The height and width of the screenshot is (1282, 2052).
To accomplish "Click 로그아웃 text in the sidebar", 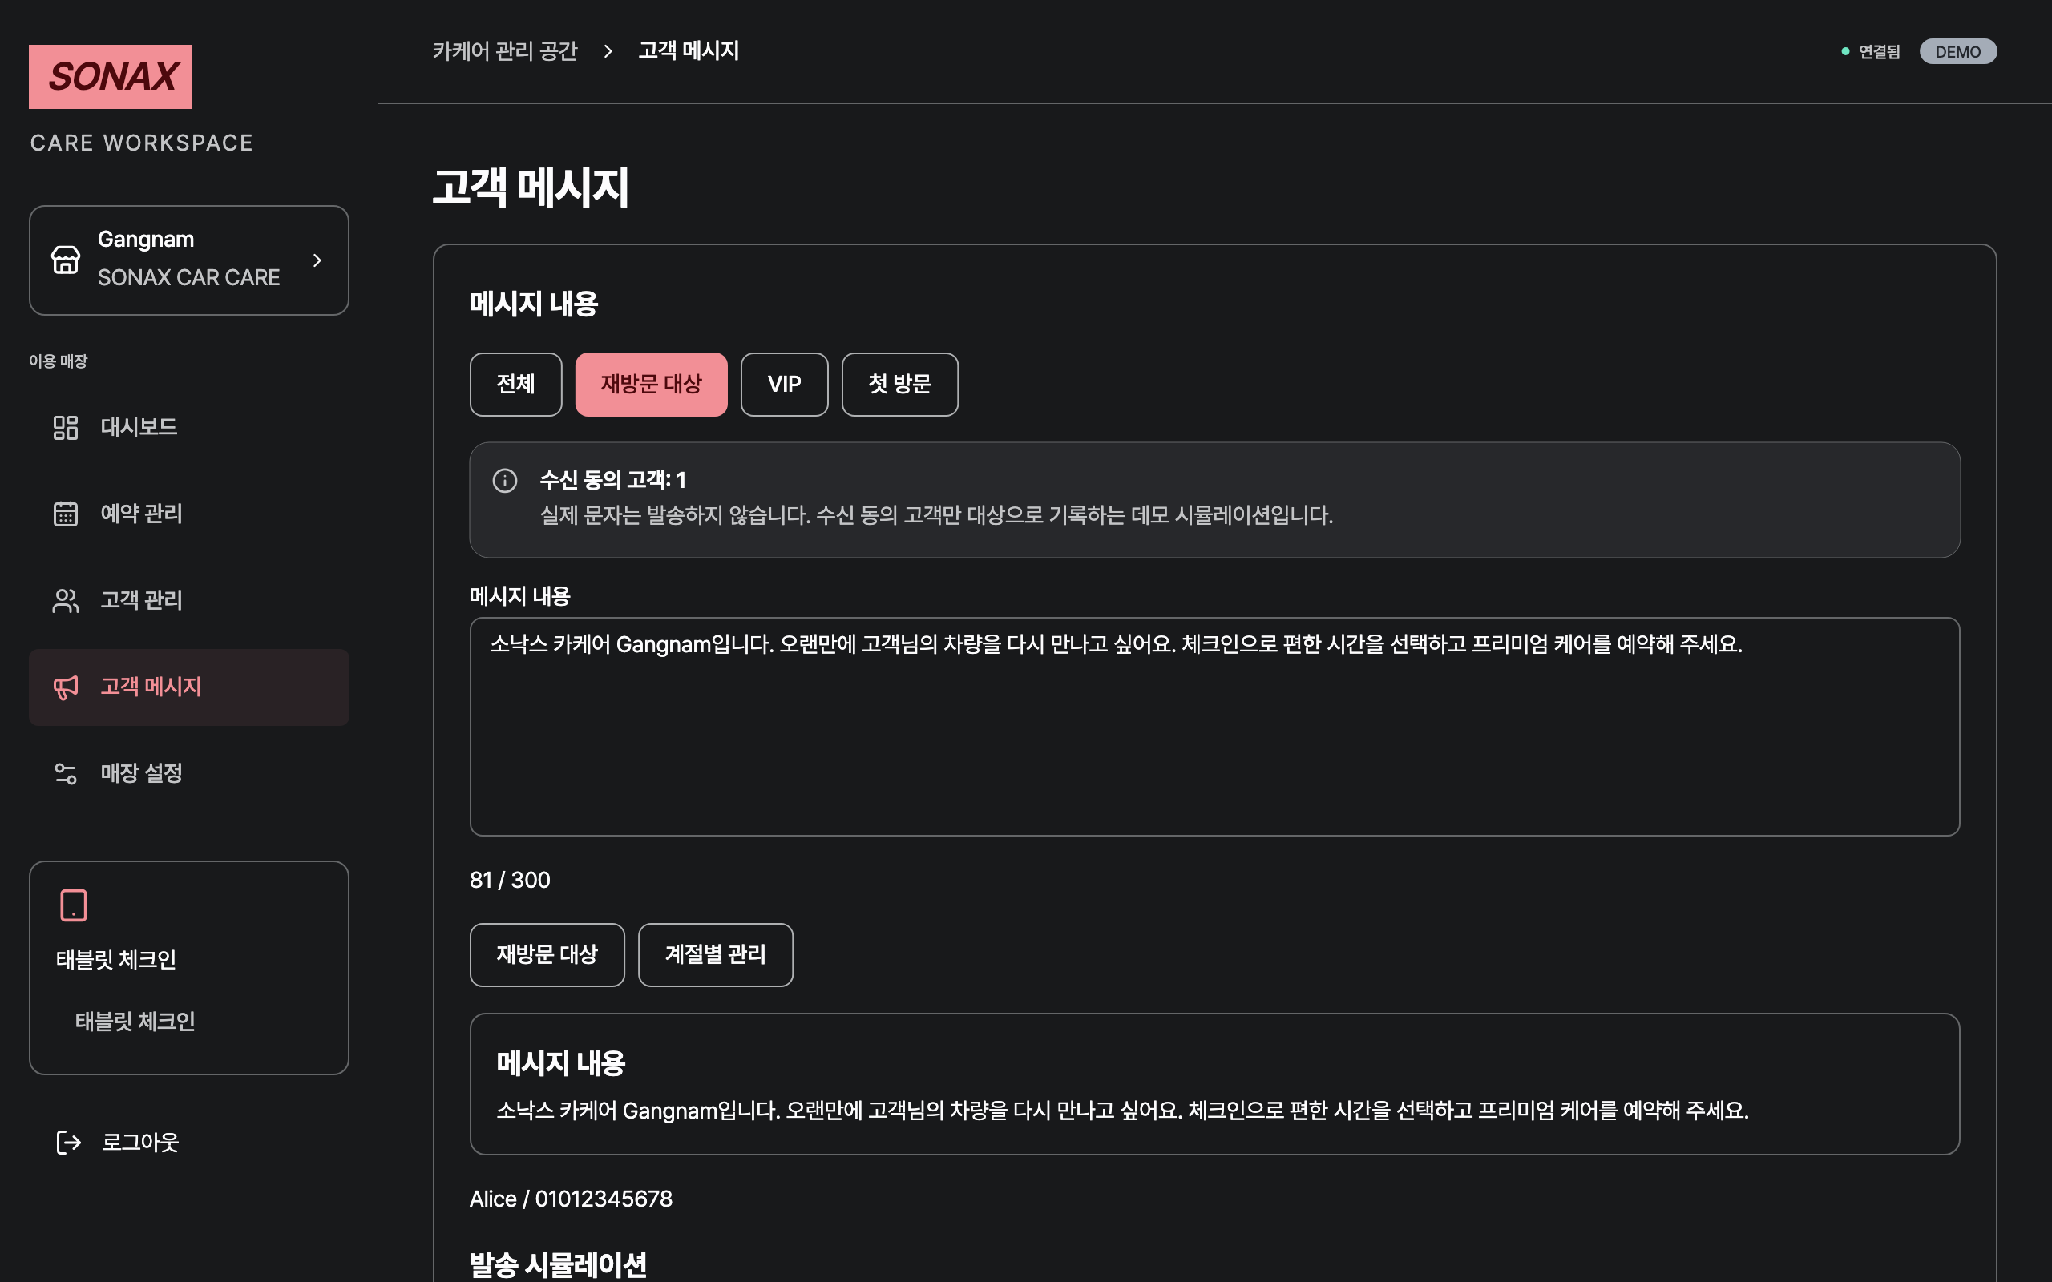I will (141, 1142).
